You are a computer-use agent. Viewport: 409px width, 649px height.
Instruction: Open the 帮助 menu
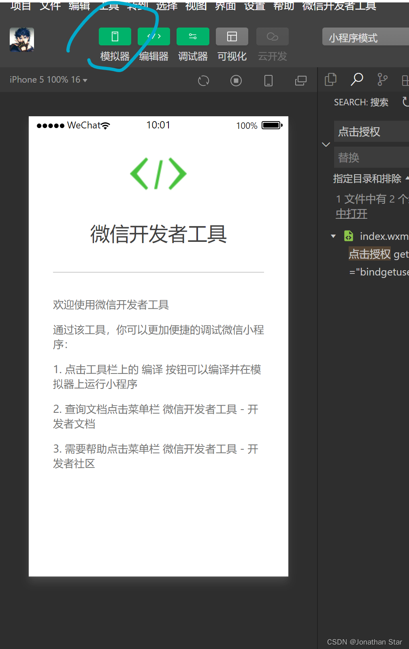click(x=283, y=6)
